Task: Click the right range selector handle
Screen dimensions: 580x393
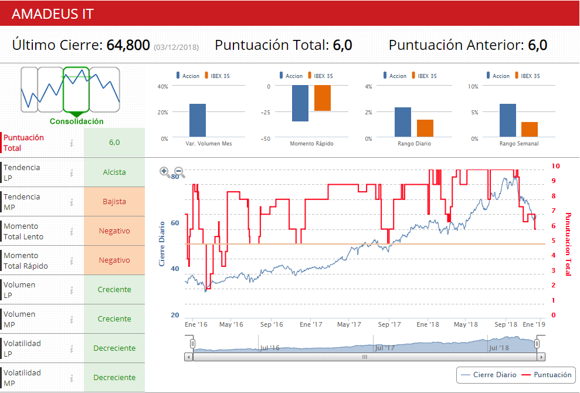Action: point(537,344)
